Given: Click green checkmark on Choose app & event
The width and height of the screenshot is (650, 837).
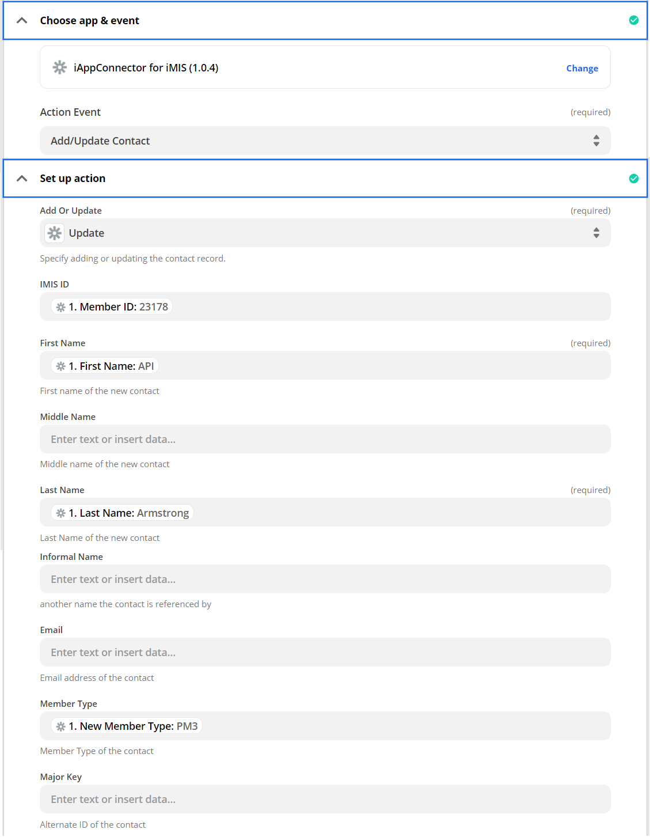Looking at the screenshot, I should pos(633,21).
